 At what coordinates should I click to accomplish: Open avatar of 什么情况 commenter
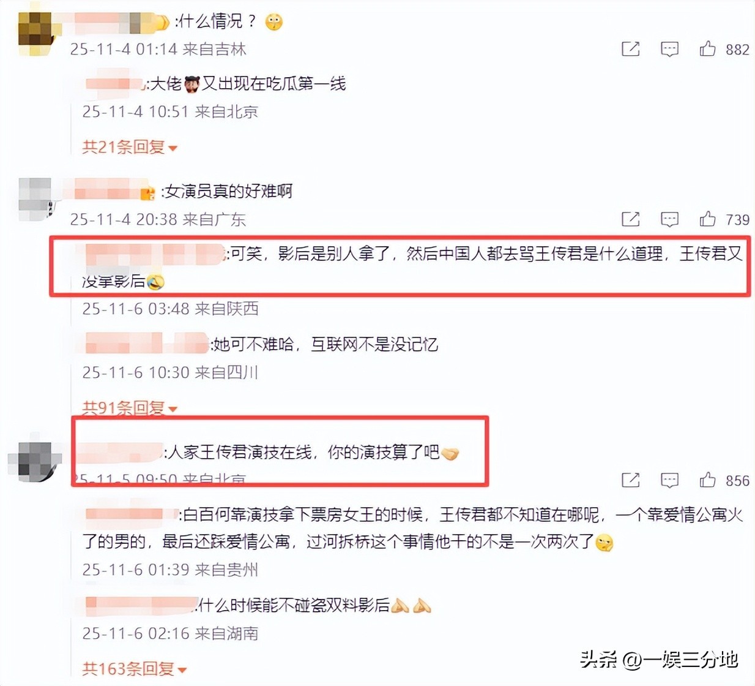coord(38,32)
